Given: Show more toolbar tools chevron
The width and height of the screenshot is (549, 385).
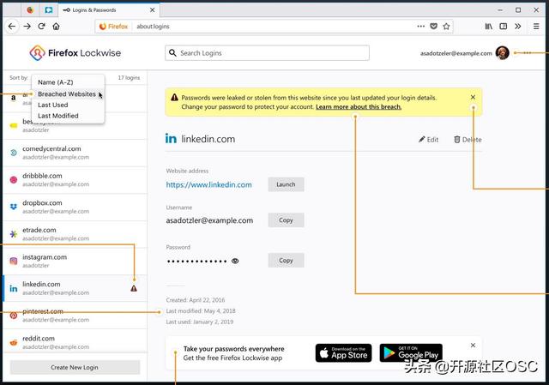Looking at the screenshot, I should pos(518,27).
